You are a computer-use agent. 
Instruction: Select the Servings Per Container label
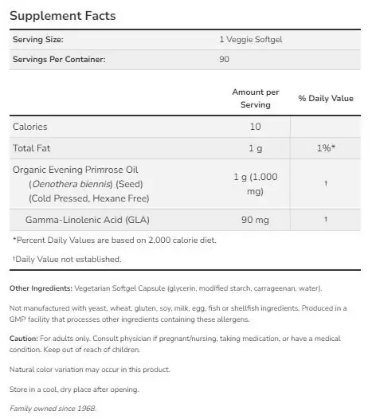[59, 59]
